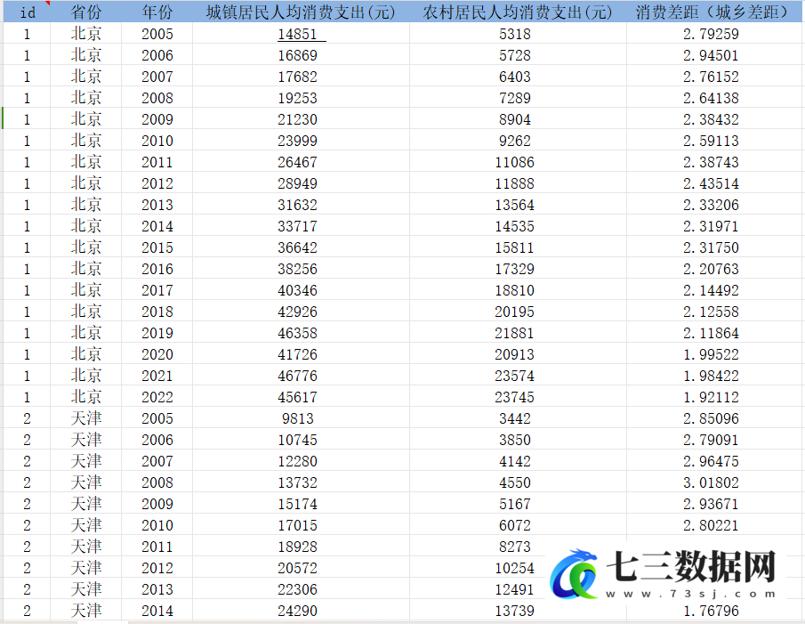Image resolution: width=805 pixels, height=624 pixels.
Task: Click 天津 cell in the 24290 row
Action: coord(85,612)
